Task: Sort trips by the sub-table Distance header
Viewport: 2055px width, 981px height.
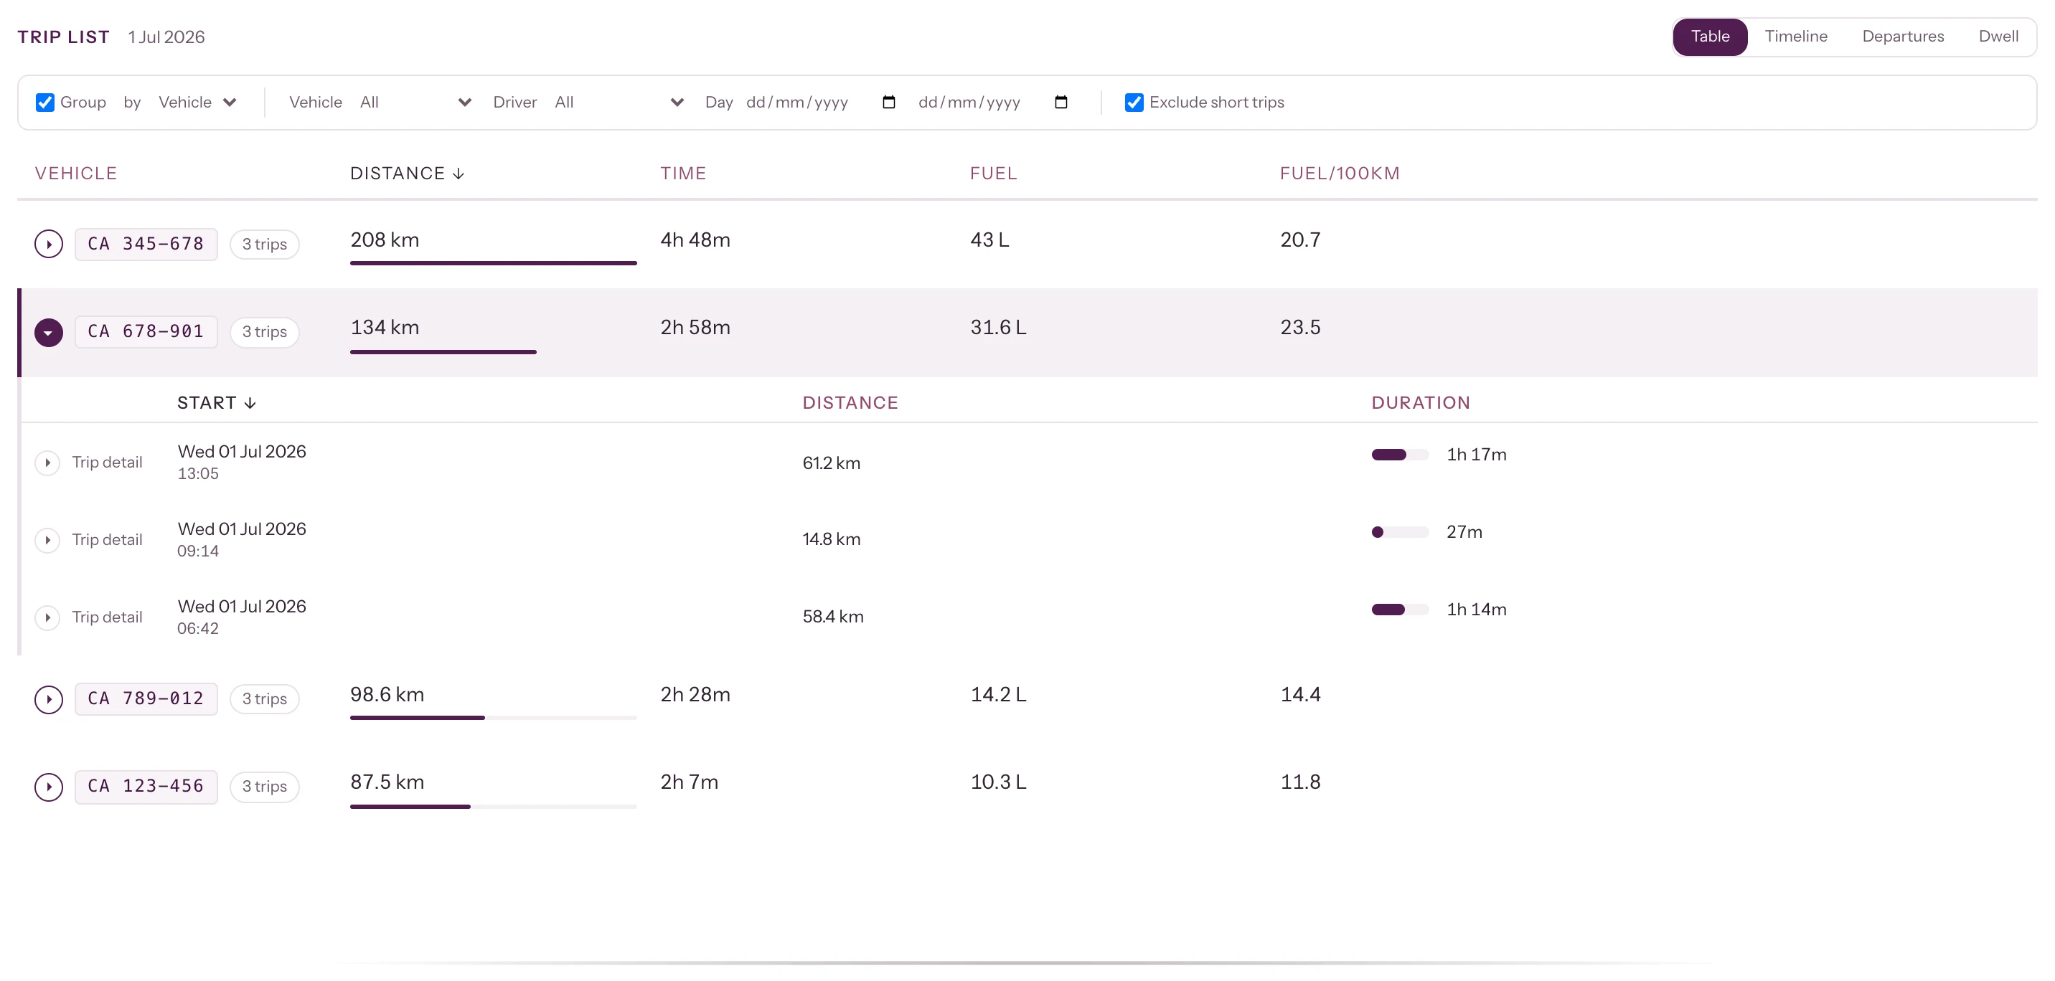Action: pos(850,403)
